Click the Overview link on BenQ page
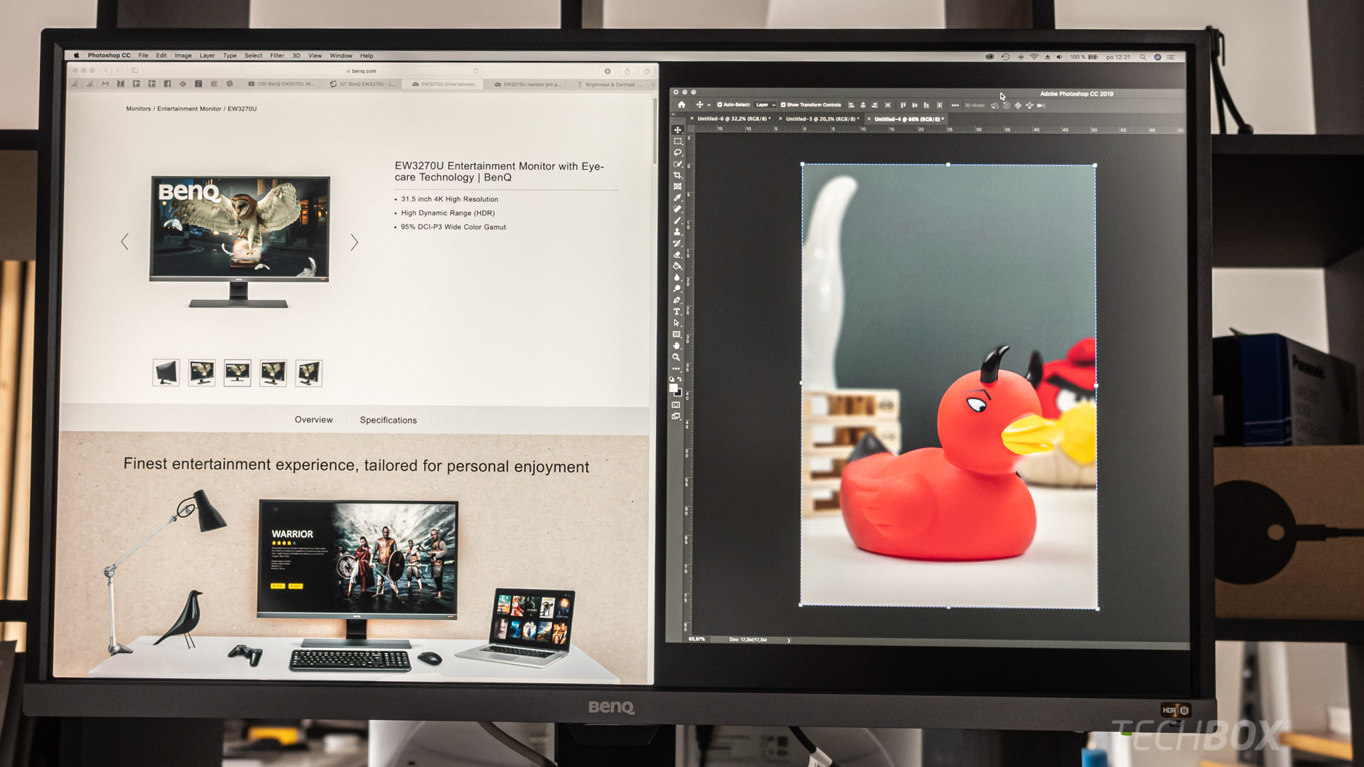This screenshot has width=1364, height=767. (x=314, y=420)
